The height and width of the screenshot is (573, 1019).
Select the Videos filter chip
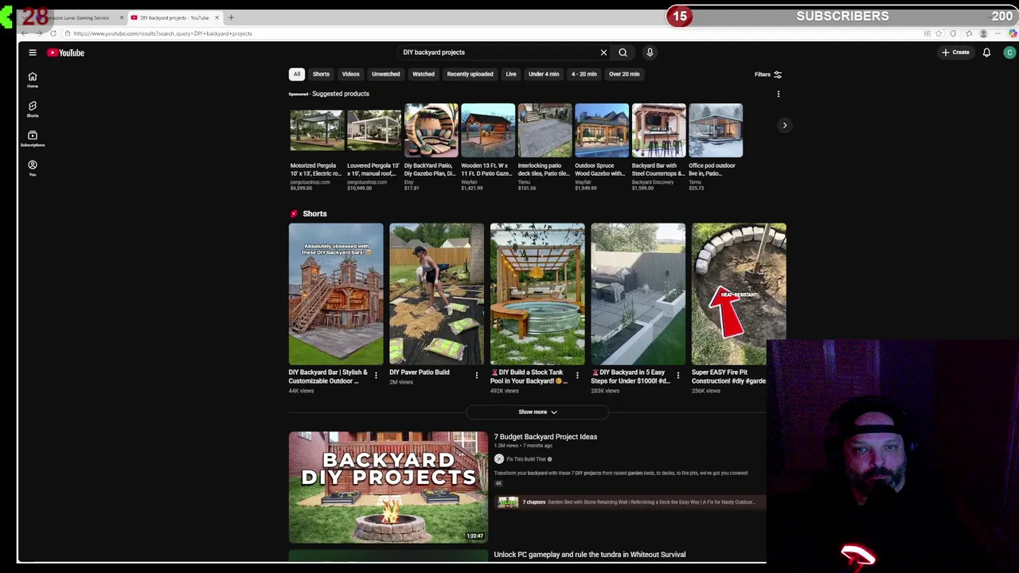[350, 74]
